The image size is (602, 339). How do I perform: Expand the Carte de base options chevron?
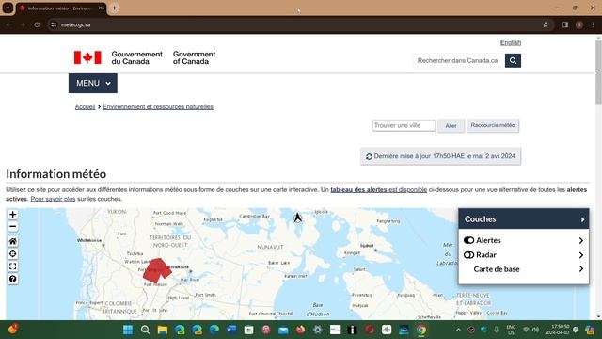tap(581, 269)
